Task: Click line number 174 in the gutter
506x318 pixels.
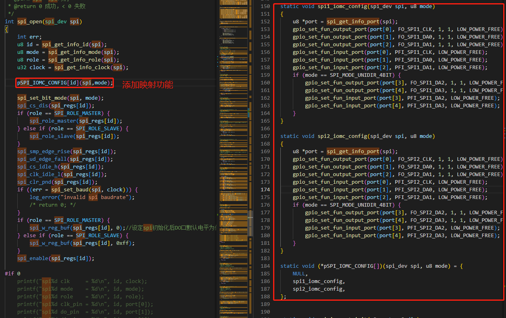Action: 265,190
